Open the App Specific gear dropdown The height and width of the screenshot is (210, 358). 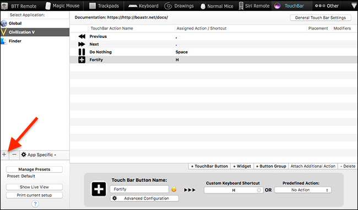point(39,154)
